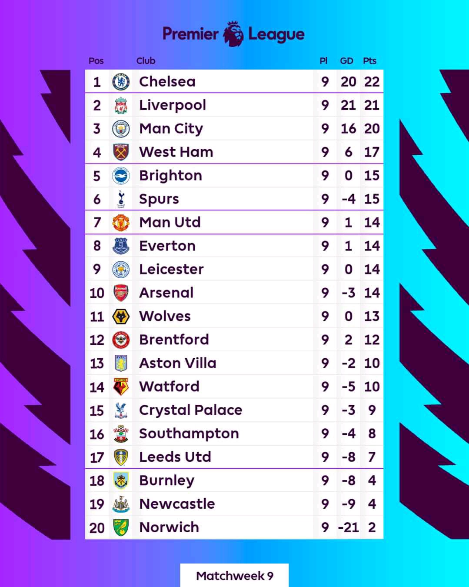This screenshot has height=587, width=469.
Task: Open the Spurs team name
Action: coord(159,199)
